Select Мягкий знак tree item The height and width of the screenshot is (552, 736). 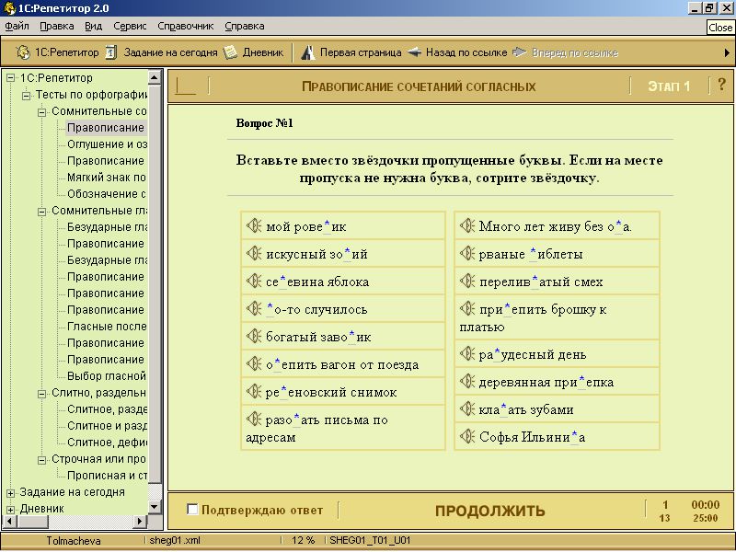[106, 178]
